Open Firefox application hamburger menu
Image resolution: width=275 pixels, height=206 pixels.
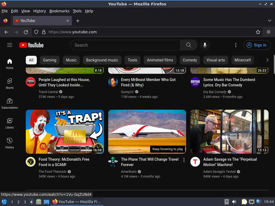coord(269,32)
